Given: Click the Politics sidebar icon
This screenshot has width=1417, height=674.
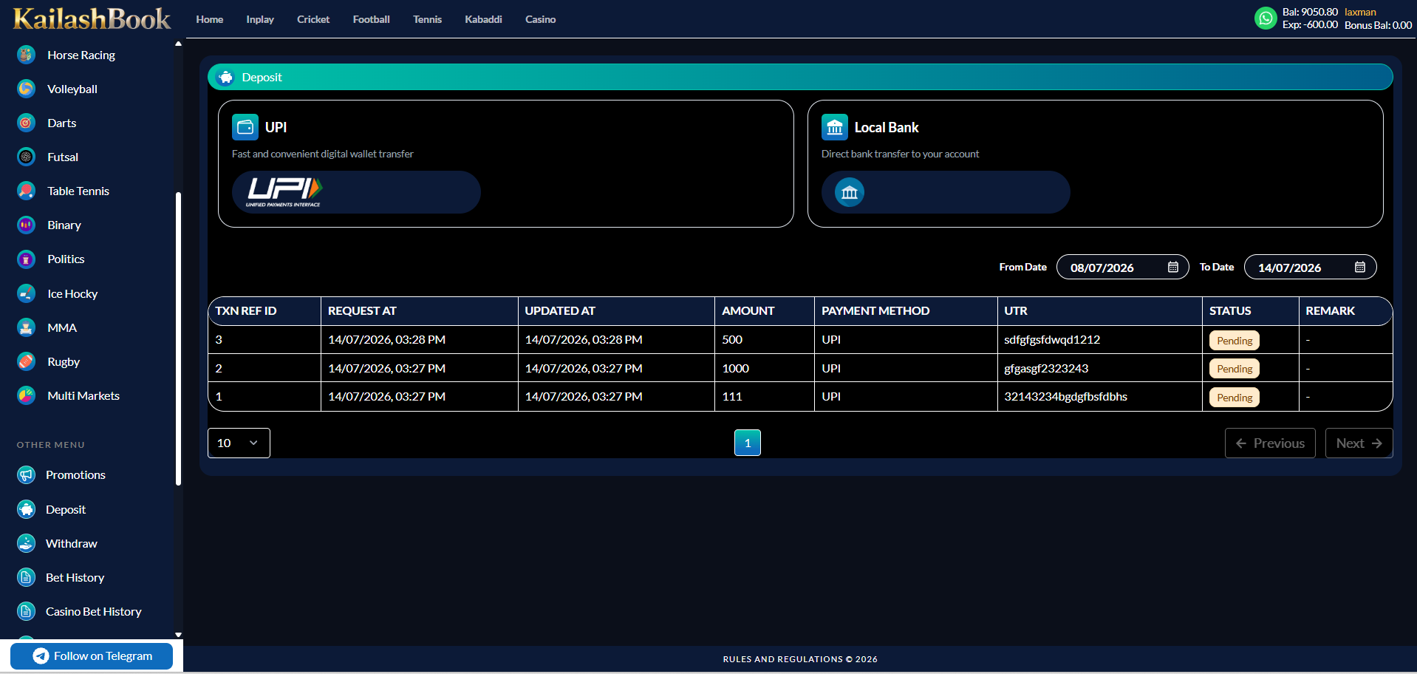Looking at the screenshot, I should pyautogui.click(x=26, y=259).
